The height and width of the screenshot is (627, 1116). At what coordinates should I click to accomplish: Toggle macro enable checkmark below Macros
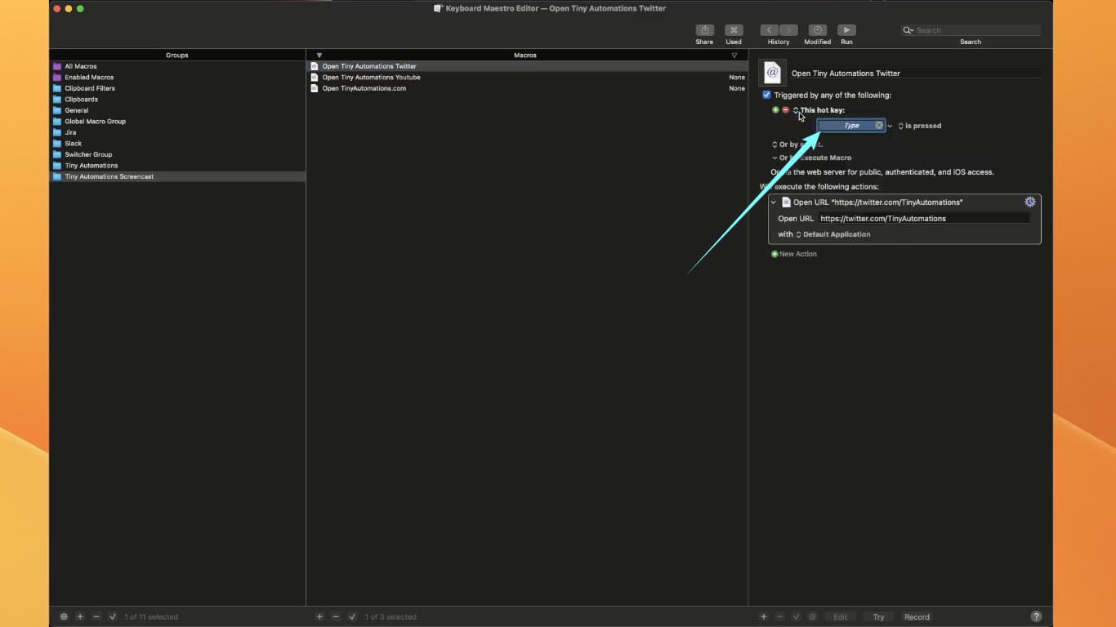click(x=352, y=617)
